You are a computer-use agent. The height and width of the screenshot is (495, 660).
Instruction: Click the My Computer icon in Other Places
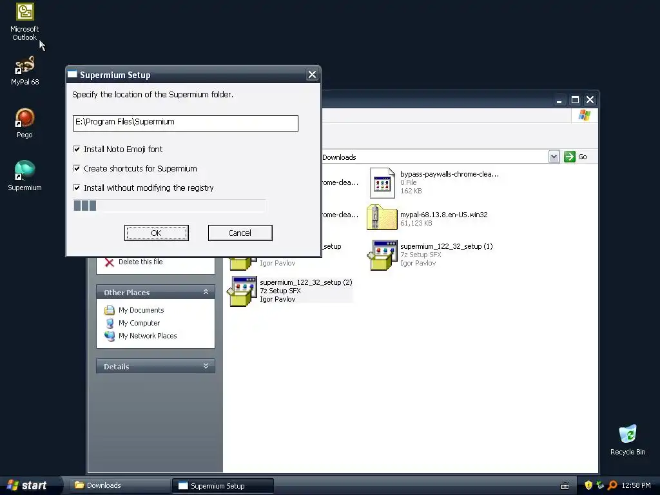(110, 324)
